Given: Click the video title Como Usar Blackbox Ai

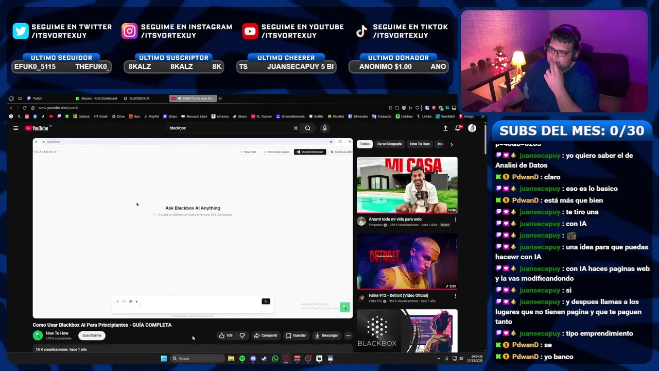Looking at the screenshot, I should click(102, 325).
